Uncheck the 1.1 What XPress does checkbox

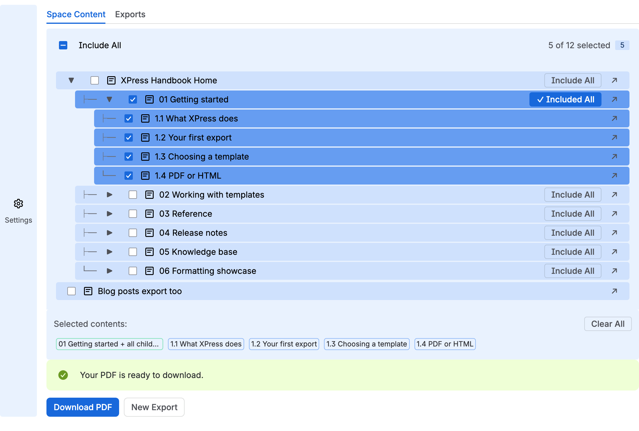(x=129, y=118)
